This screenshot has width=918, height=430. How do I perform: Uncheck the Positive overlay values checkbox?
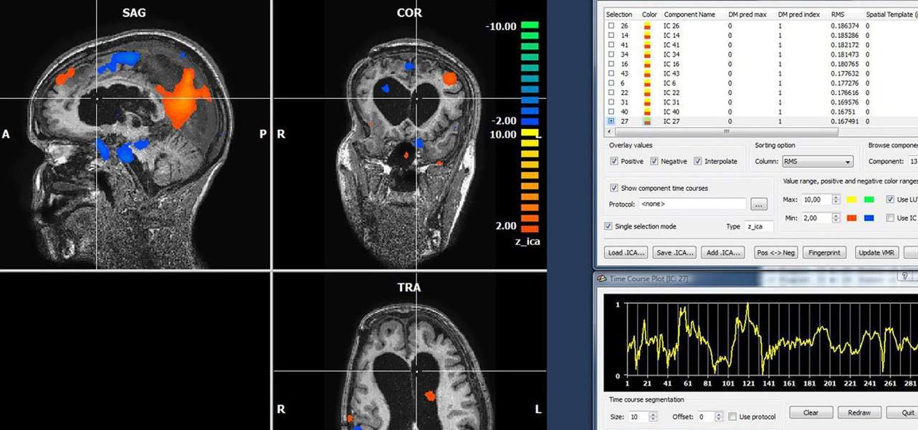click(614, 161)
